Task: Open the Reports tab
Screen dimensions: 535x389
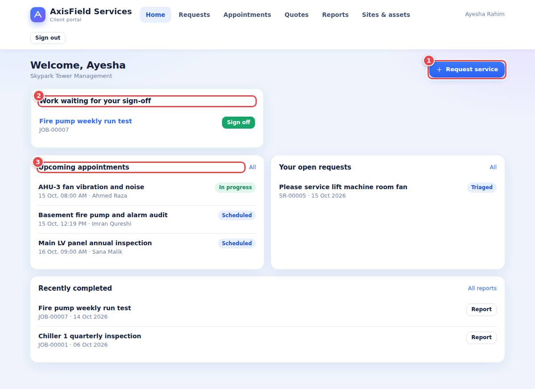Action: coord(335,15)
